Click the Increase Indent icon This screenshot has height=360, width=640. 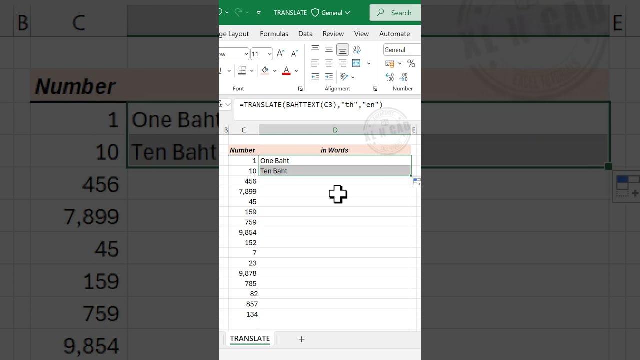tap(329, 77)
